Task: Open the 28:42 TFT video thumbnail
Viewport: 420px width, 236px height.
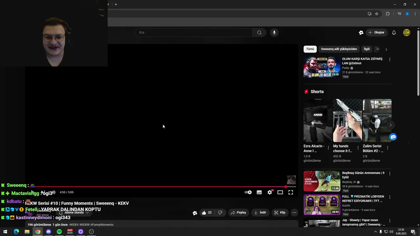Action: click(322, 205)
